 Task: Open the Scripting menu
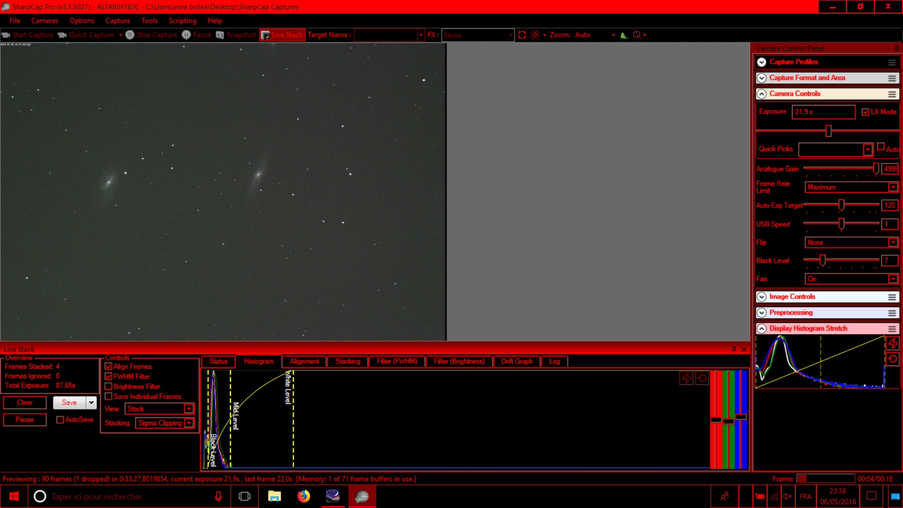182,21
